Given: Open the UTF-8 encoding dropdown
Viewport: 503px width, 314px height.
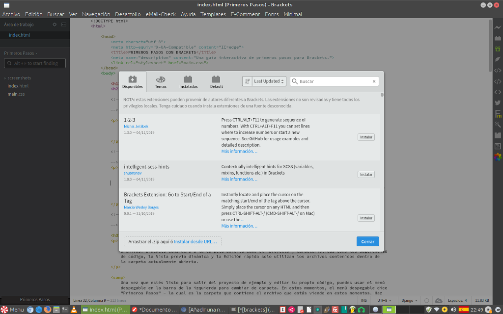Looking at the screenshot, I should [383, 300].
